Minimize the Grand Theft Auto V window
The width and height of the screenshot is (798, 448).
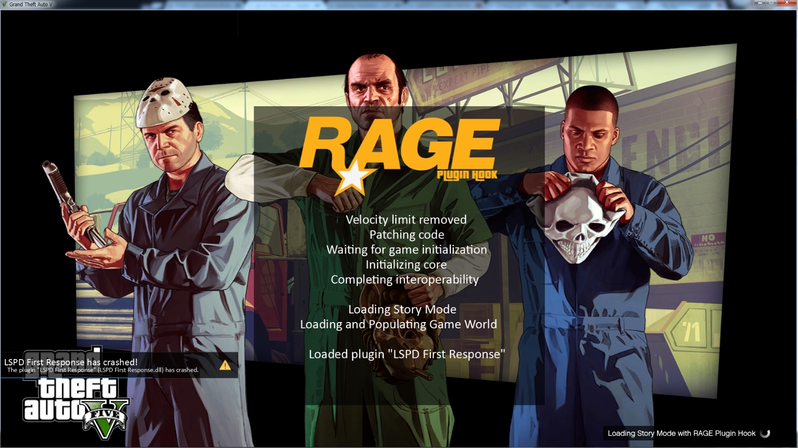760,3
